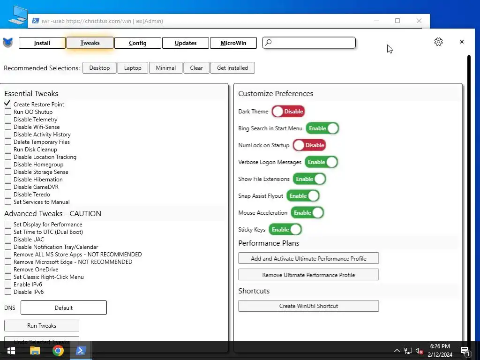This screenshot has height=360, width=480.
Task: Remove Ultimate Performance Profile
Action: tap(308, 275)
